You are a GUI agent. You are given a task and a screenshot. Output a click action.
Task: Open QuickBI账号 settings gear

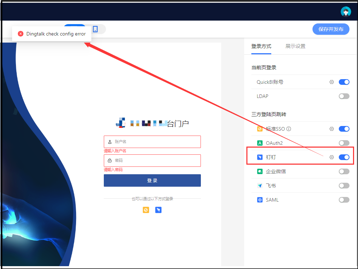[331, 82]
